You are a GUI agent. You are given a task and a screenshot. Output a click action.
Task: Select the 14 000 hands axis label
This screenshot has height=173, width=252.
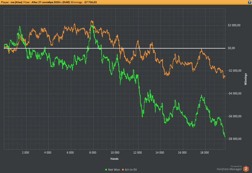click(160, 152)
